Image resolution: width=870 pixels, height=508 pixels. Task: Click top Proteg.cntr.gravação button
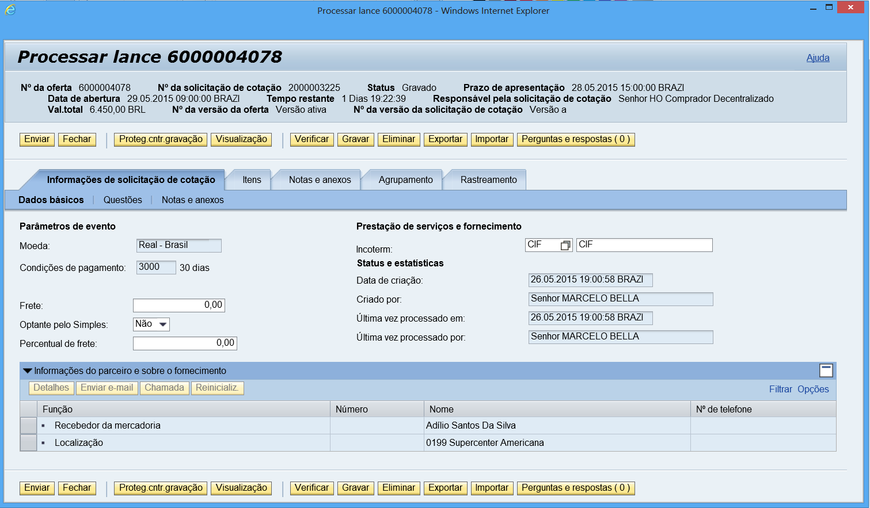[x=161, y=139]
